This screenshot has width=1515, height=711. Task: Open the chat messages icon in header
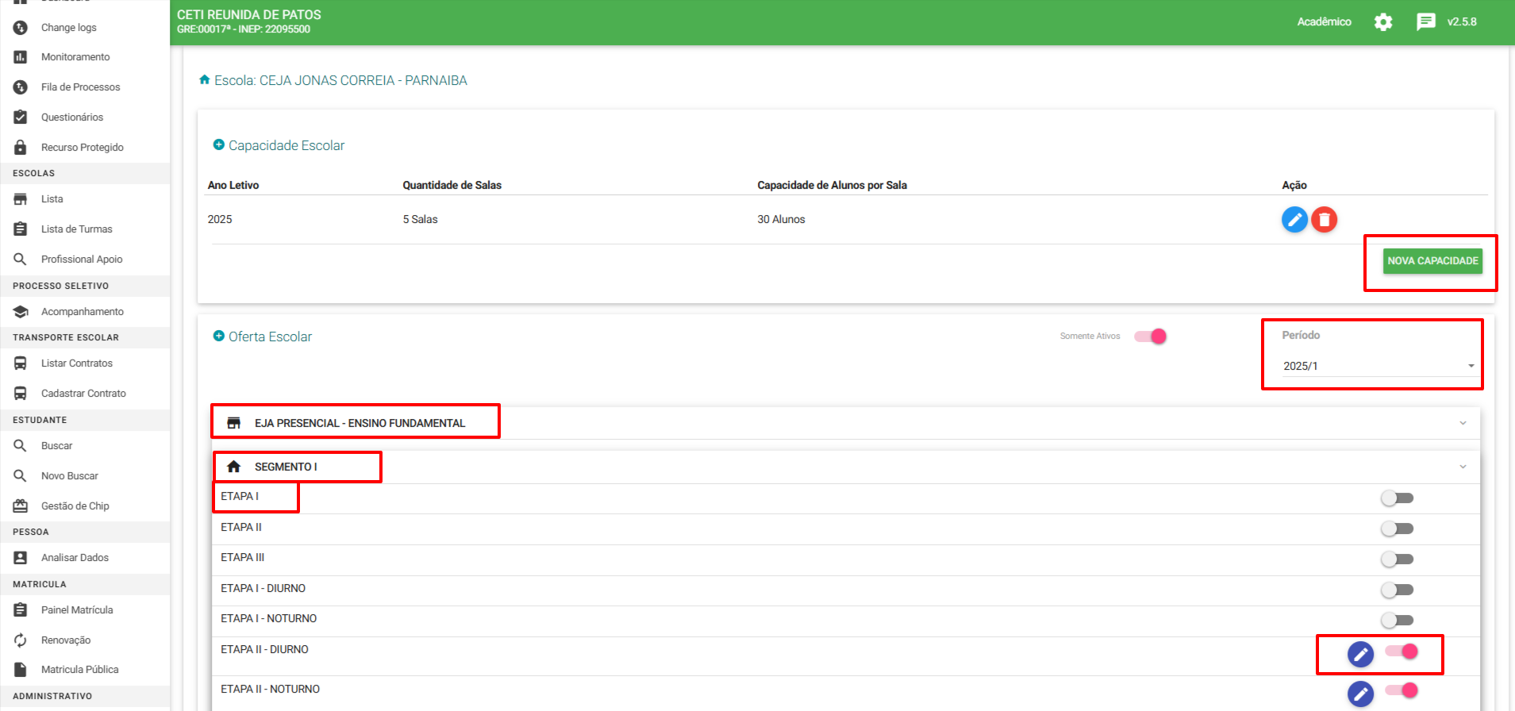(x=1425, y=22)
